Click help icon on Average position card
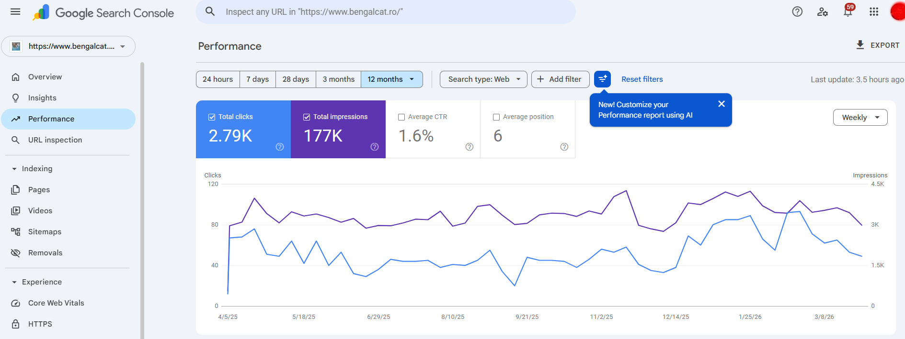The image size is (905, 339). 564,147
